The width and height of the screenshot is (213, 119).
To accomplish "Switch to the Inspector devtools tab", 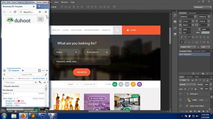I will [14, 70].
